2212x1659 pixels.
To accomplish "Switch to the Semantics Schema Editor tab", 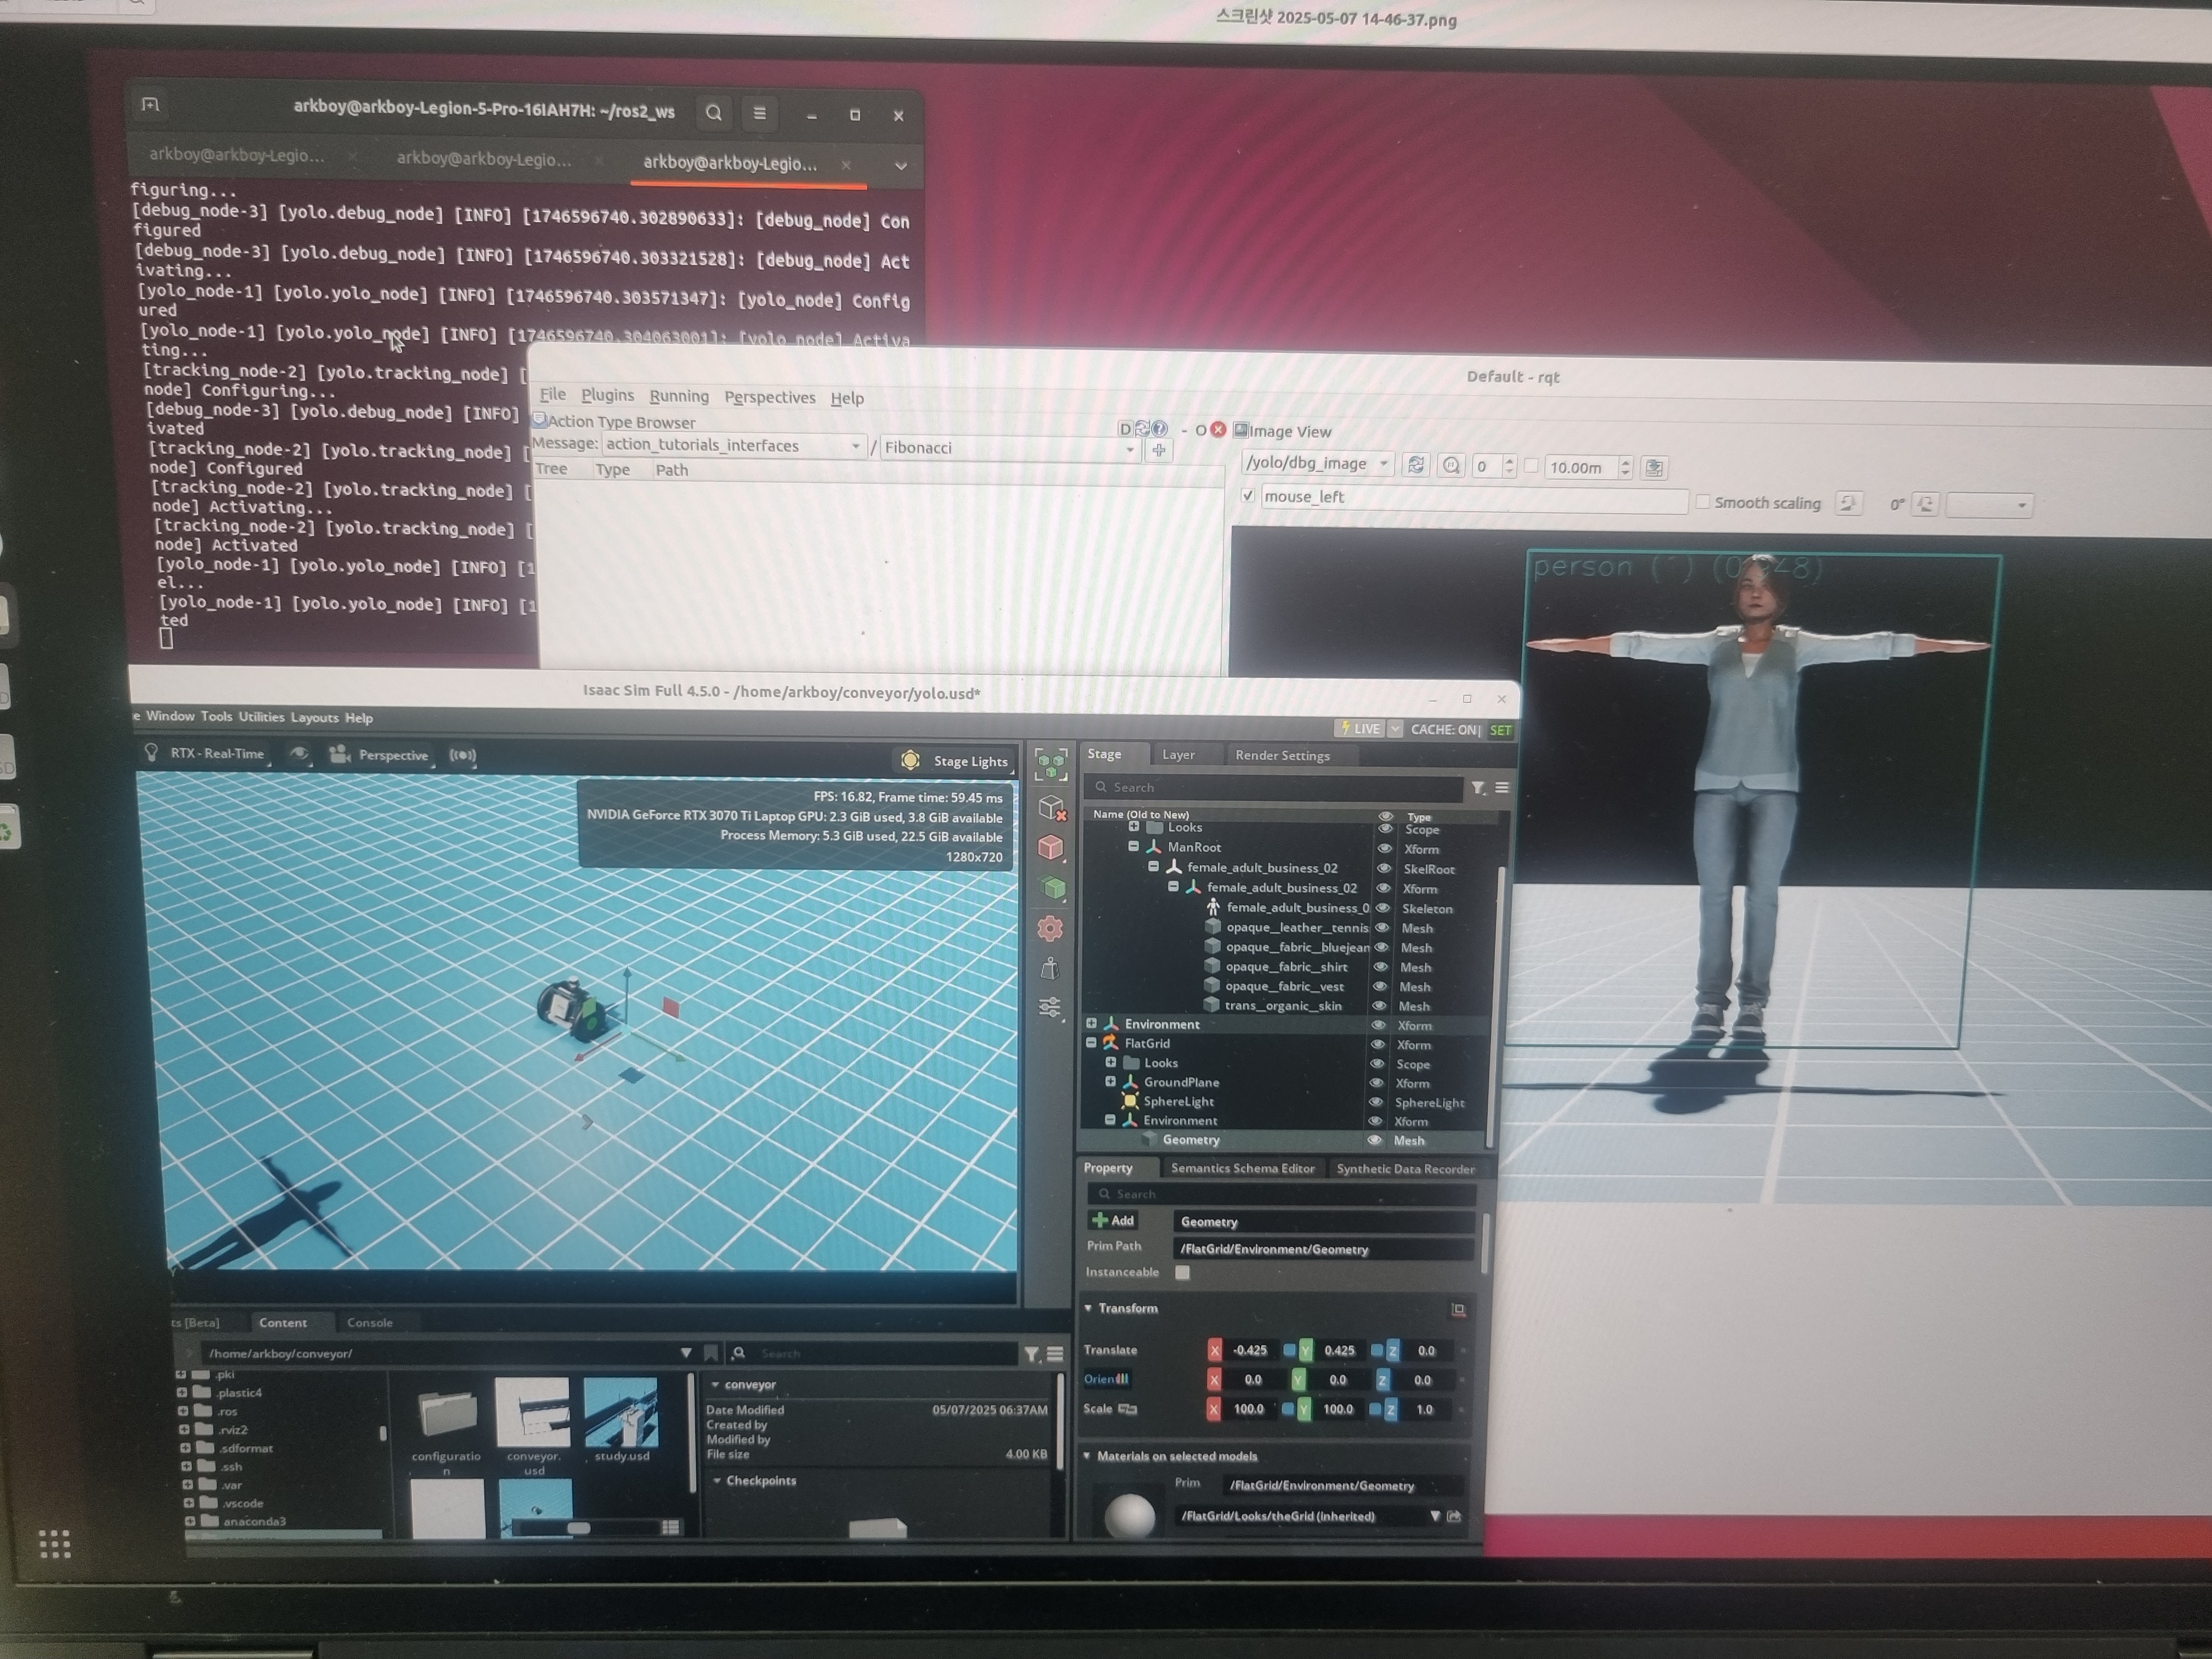I will click(x=1242, y=1168).
